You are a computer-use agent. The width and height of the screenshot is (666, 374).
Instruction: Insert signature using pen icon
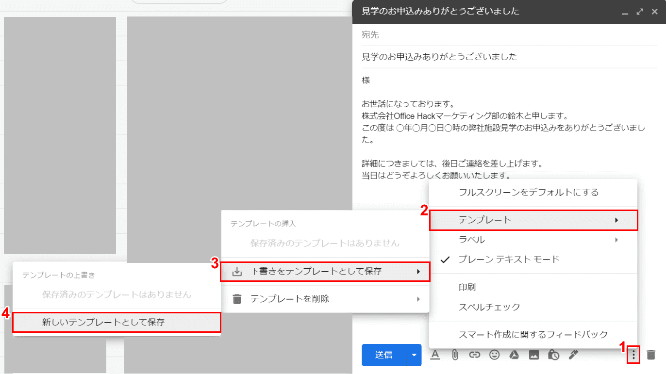573,355
